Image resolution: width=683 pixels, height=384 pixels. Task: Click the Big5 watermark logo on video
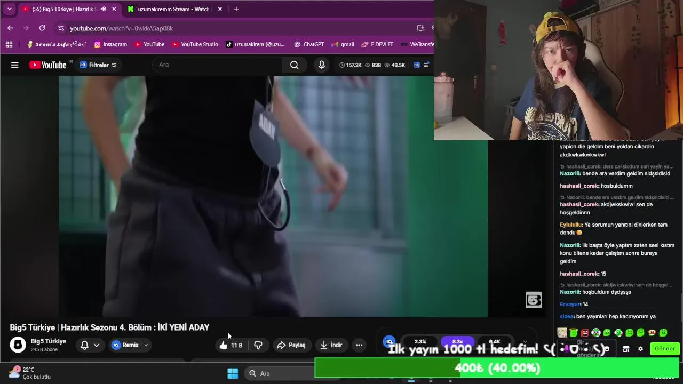(534, 300)
